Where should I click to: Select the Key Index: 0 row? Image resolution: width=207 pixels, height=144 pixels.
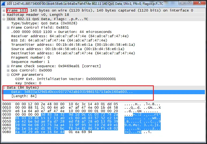(x=103, y=83)
